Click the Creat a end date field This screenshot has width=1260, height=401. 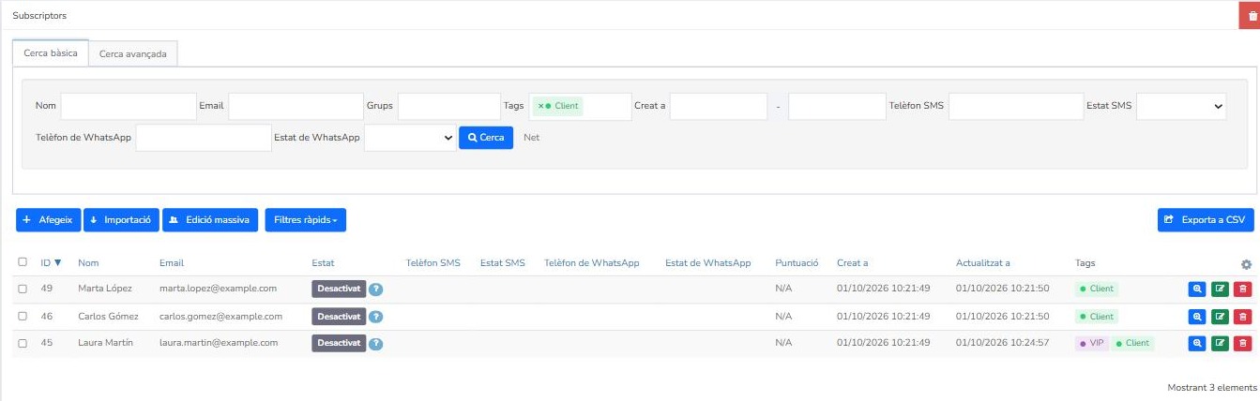[x=837, y=107]
